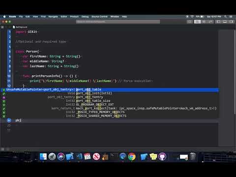Screen dimensions: 236x177
Task: Open the Navigate menu
Action: [53, 17]
